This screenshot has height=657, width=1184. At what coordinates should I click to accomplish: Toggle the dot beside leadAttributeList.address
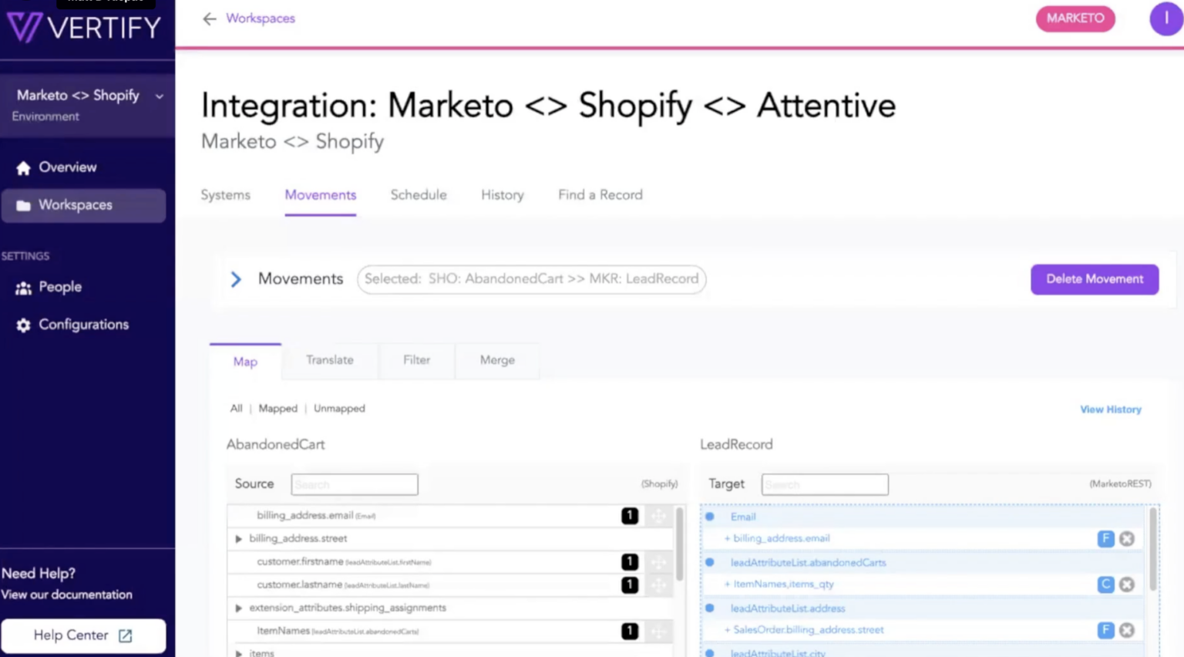click(x=709, y=608)
